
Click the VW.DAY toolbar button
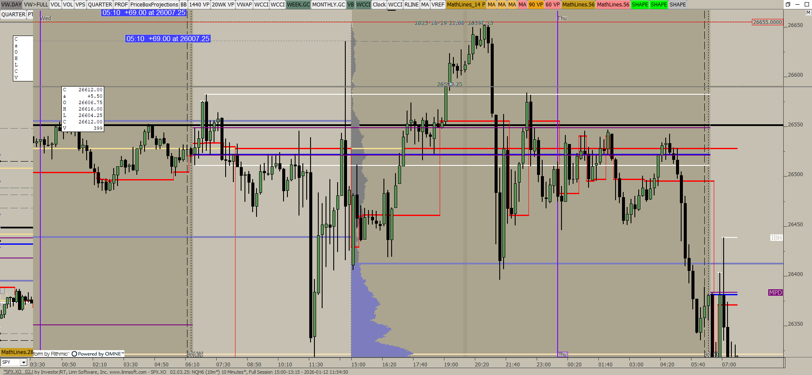pos(11,5)
